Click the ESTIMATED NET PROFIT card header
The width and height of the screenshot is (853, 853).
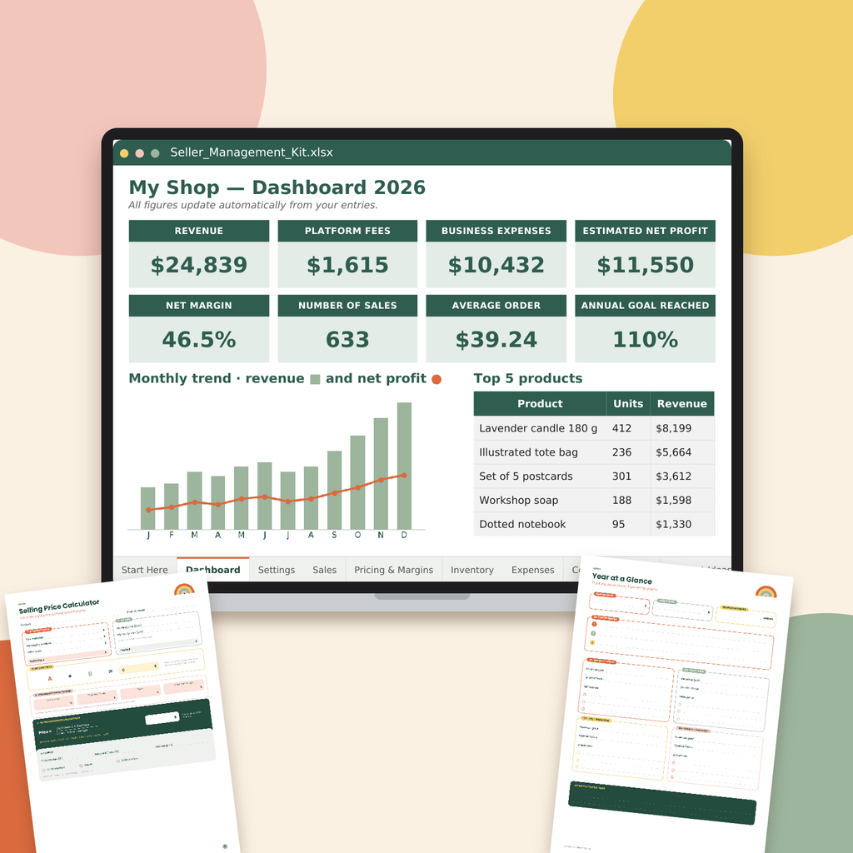pyautogui.click(x=646, y=231)
